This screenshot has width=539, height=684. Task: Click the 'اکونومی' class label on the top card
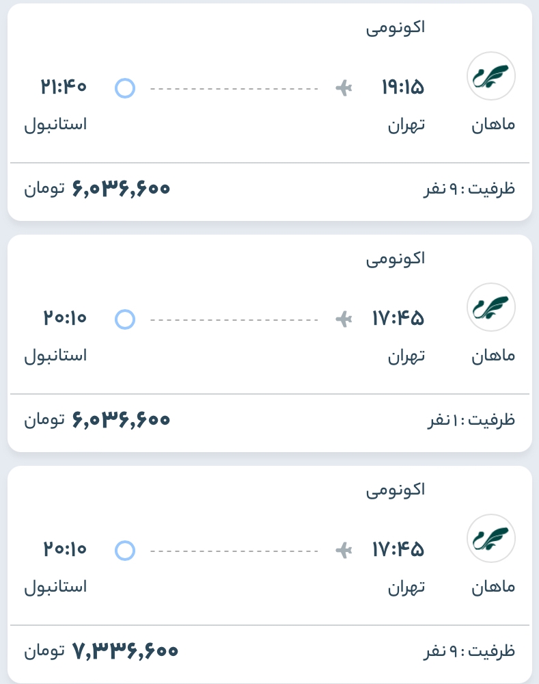396,28
